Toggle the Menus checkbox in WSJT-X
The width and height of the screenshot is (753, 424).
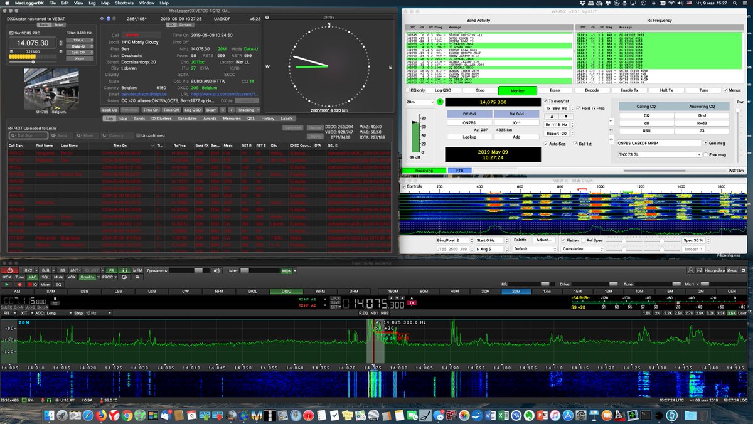pos(726,90)
